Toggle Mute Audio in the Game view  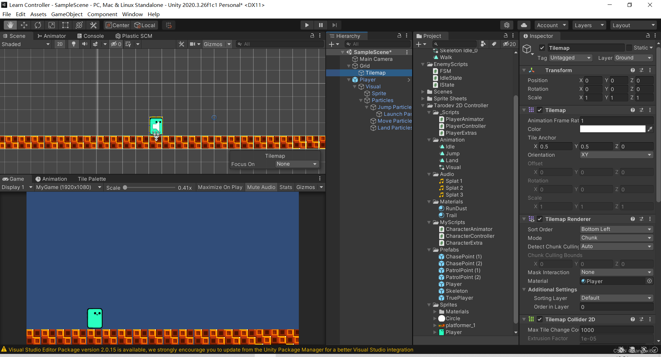pyautogui.click(x=261, y=187)
